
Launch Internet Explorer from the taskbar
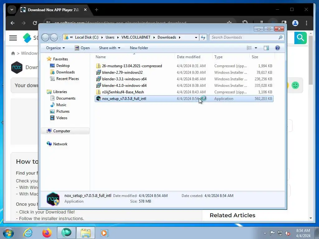click(28, 233)
